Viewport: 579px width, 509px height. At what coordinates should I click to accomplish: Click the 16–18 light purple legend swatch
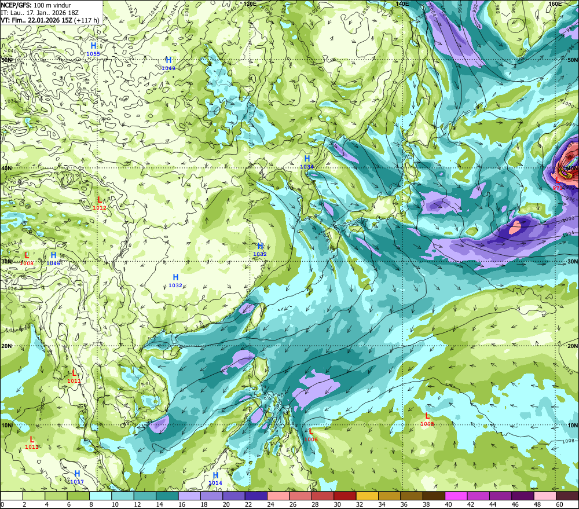coord(189,496)
